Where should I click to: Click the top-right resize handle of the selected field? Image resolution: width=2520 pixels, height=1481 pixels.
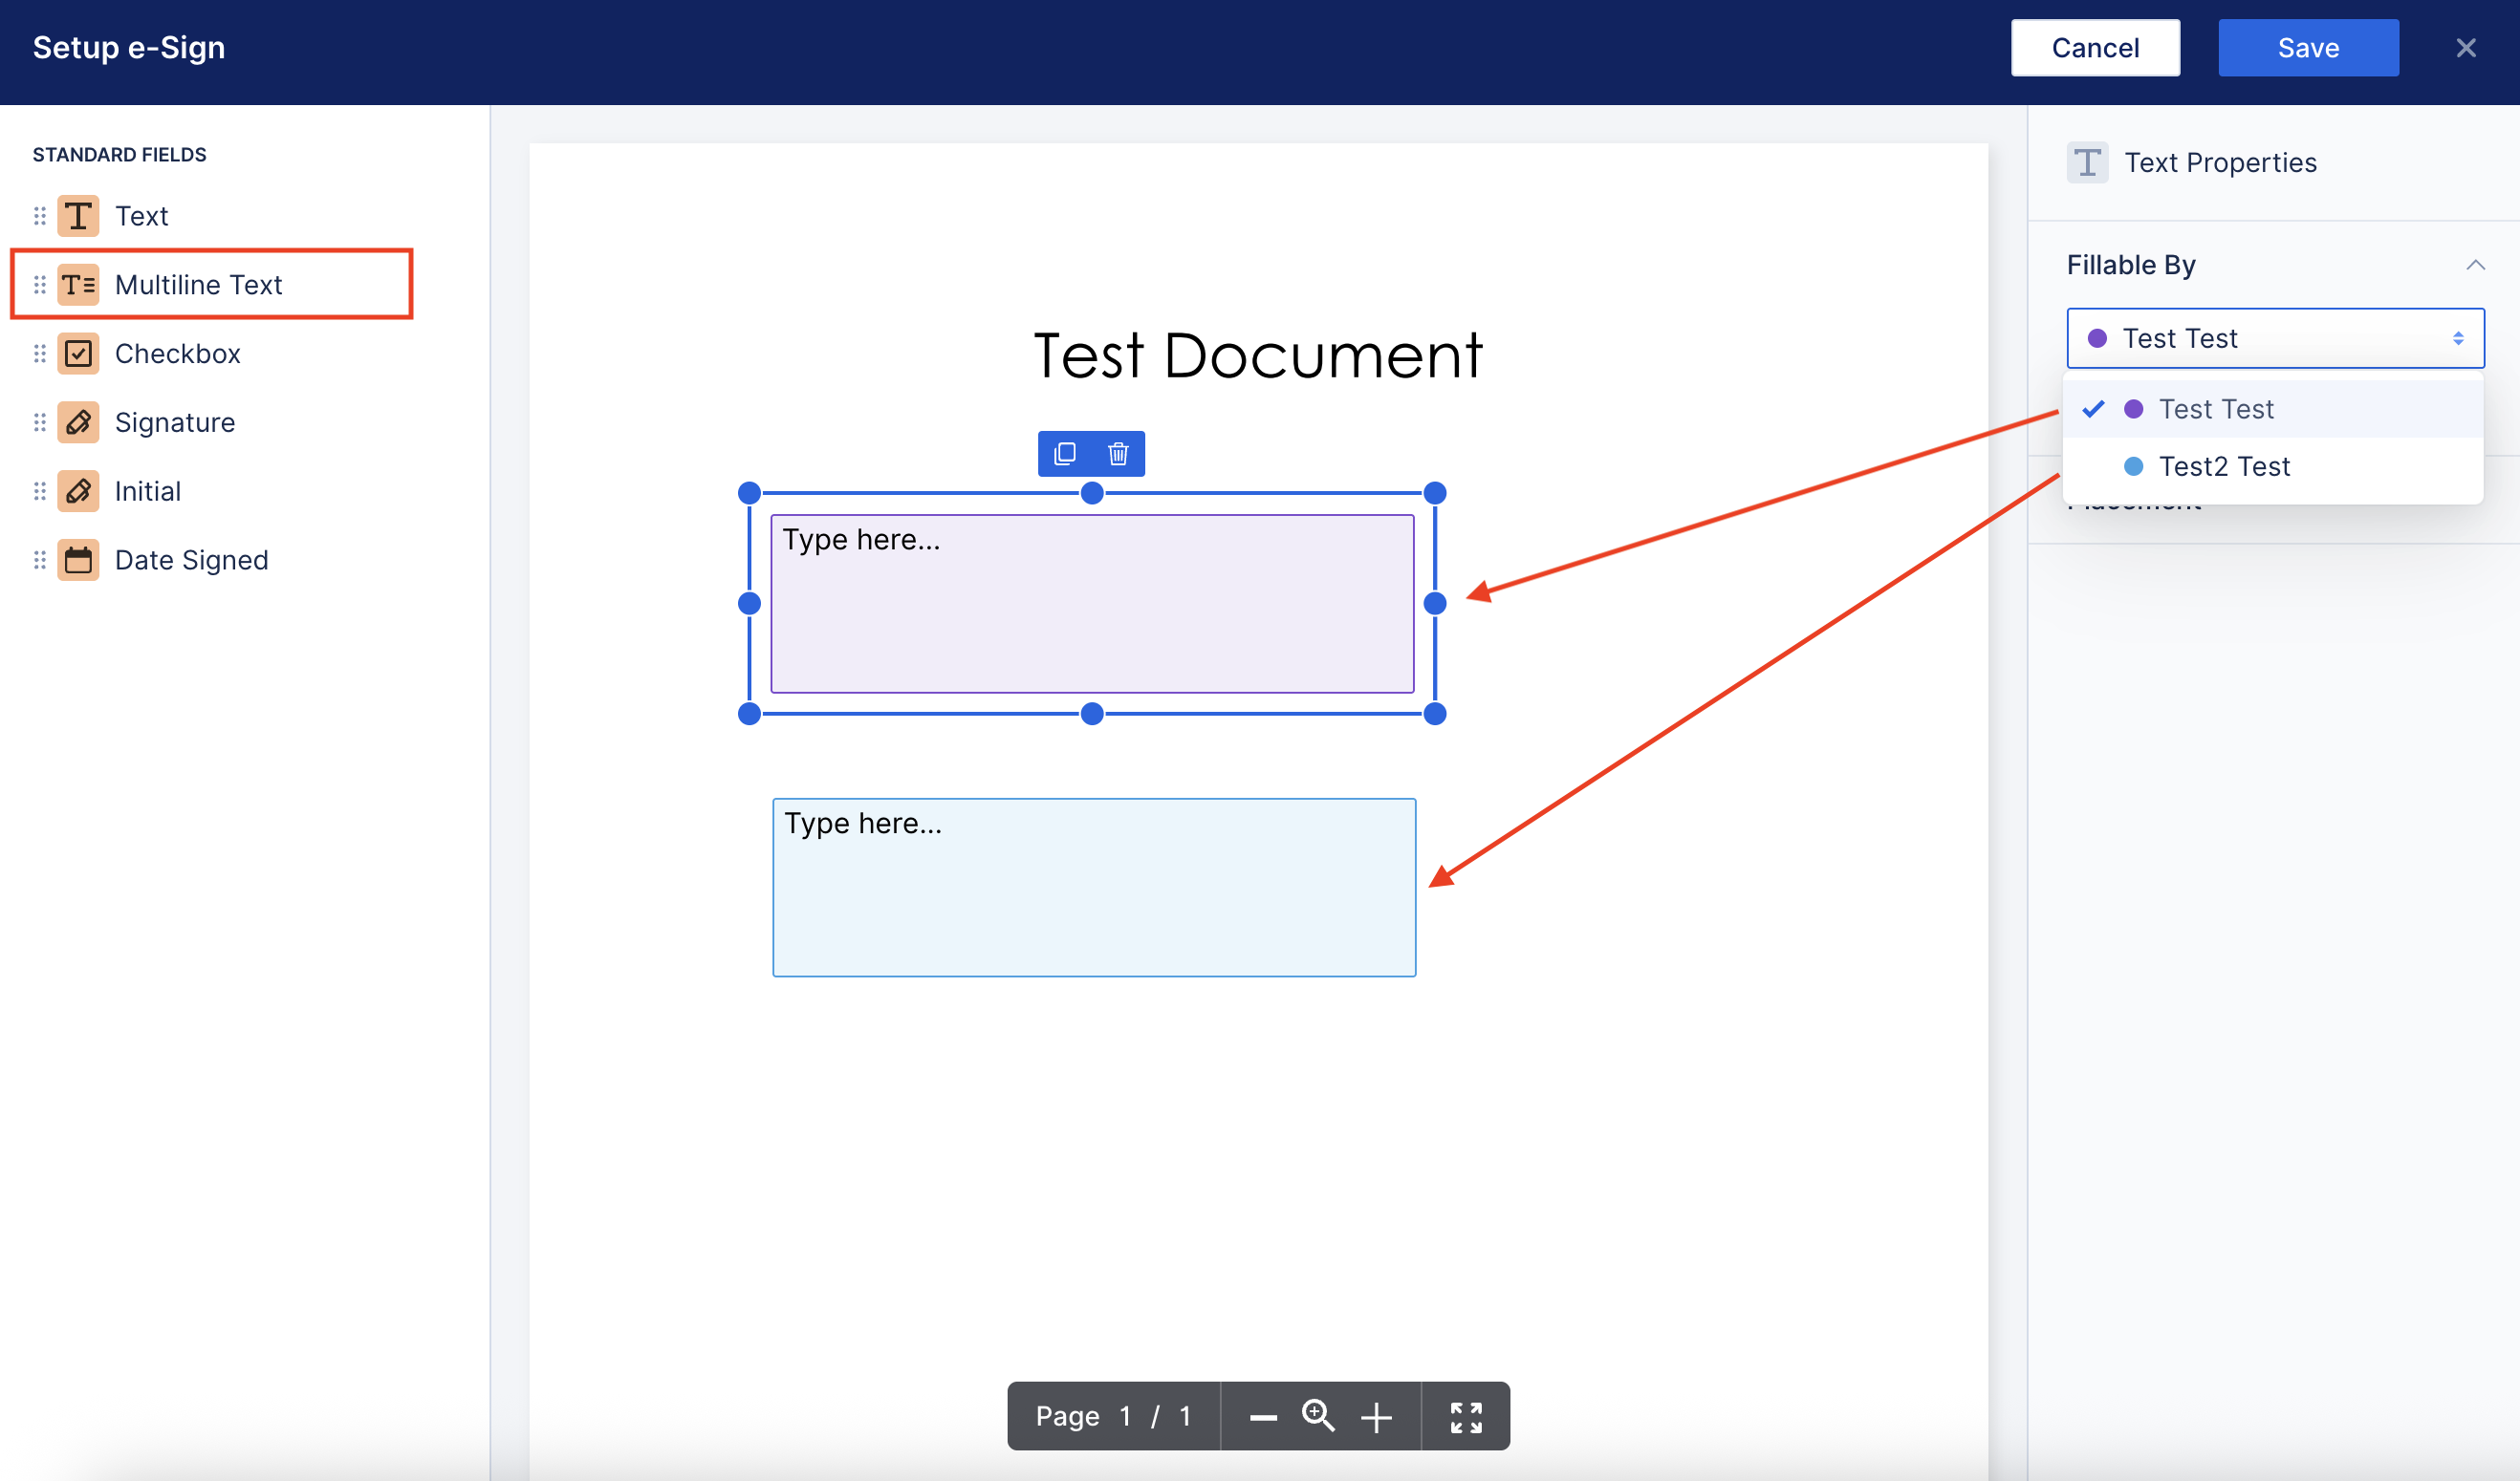[1434, 493]
